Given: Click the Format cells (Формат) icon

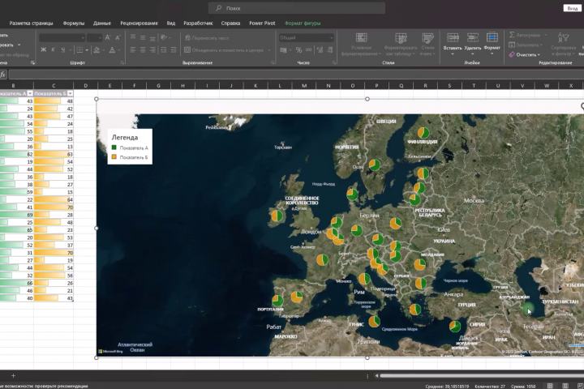Looking at the screenshot, I should pyautogui.click(x=492, y=37).
